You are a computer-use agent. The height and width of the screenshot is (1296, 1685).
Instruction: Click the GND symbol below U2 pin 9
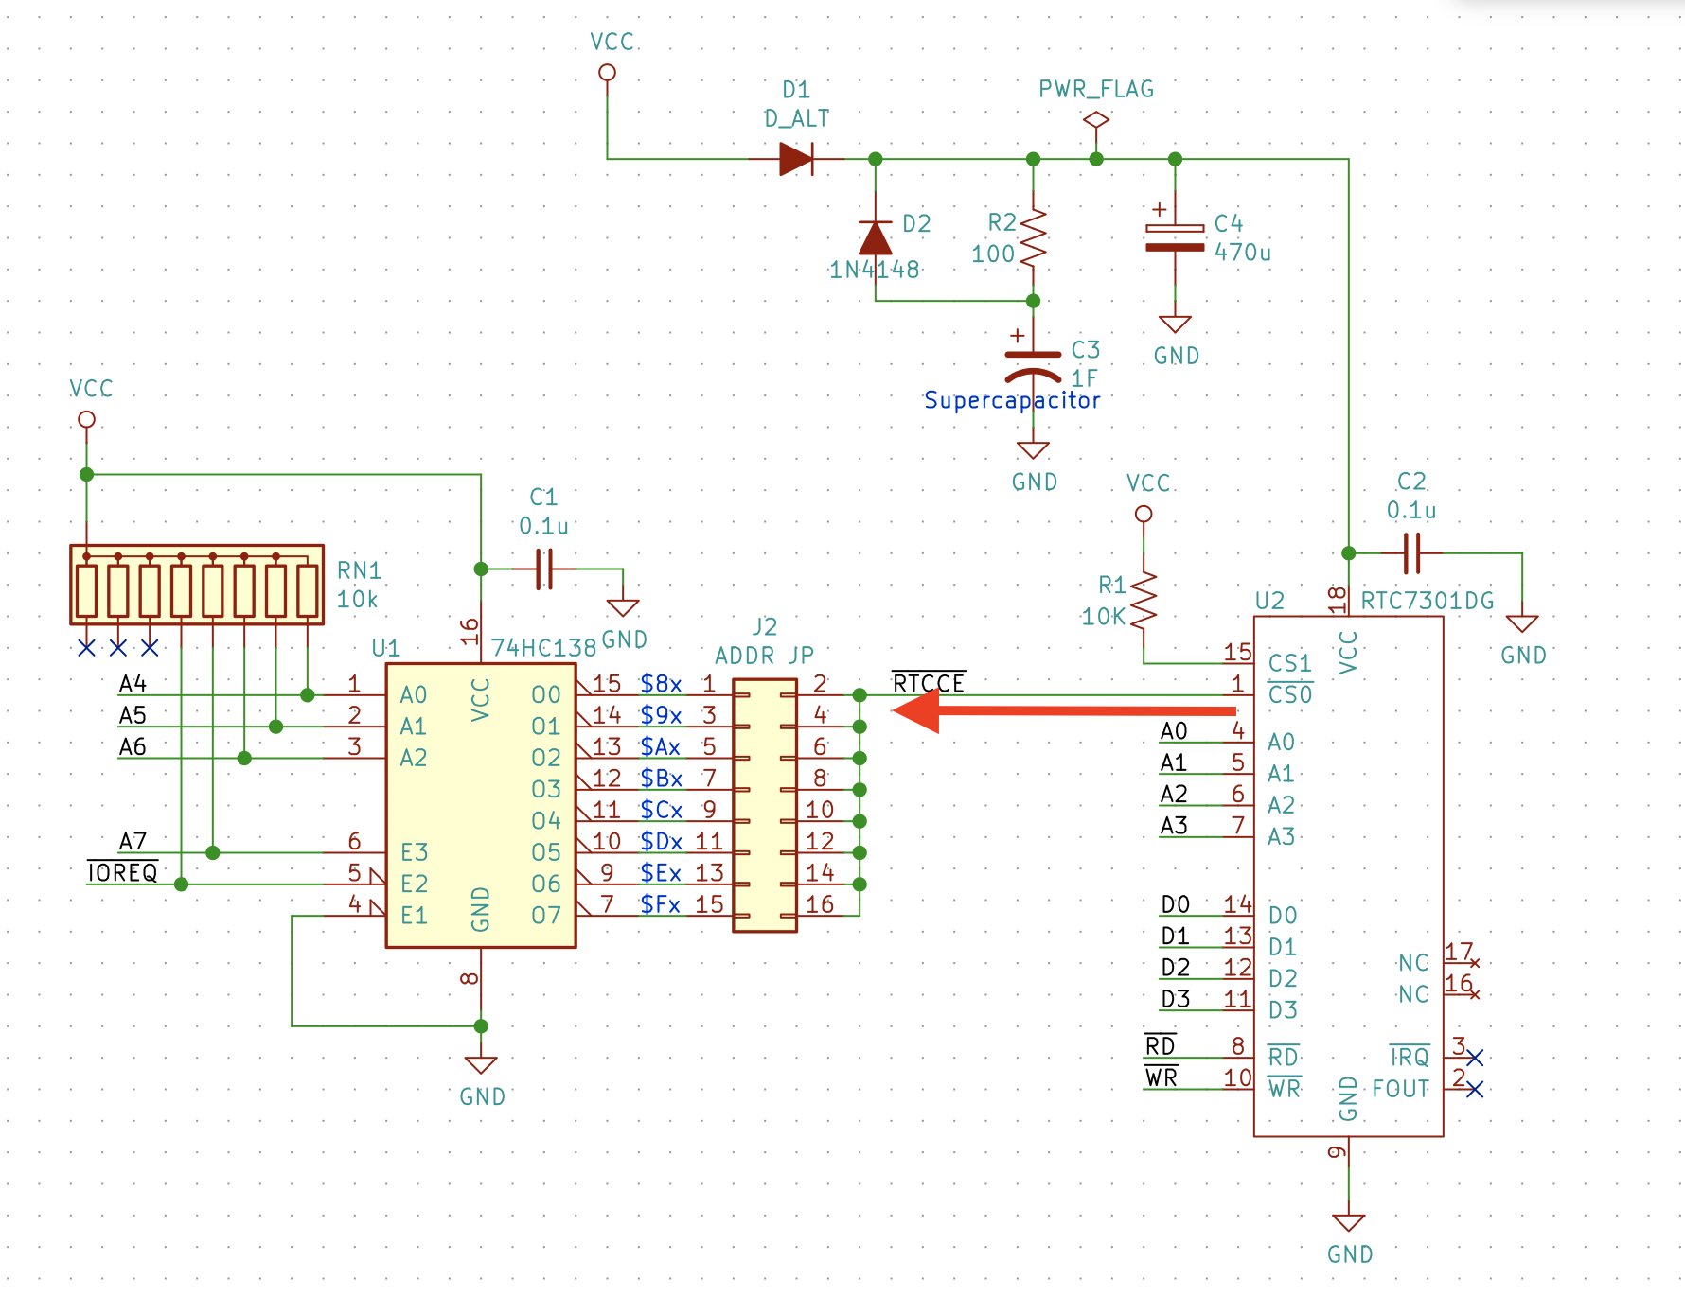[1348, 1223]
